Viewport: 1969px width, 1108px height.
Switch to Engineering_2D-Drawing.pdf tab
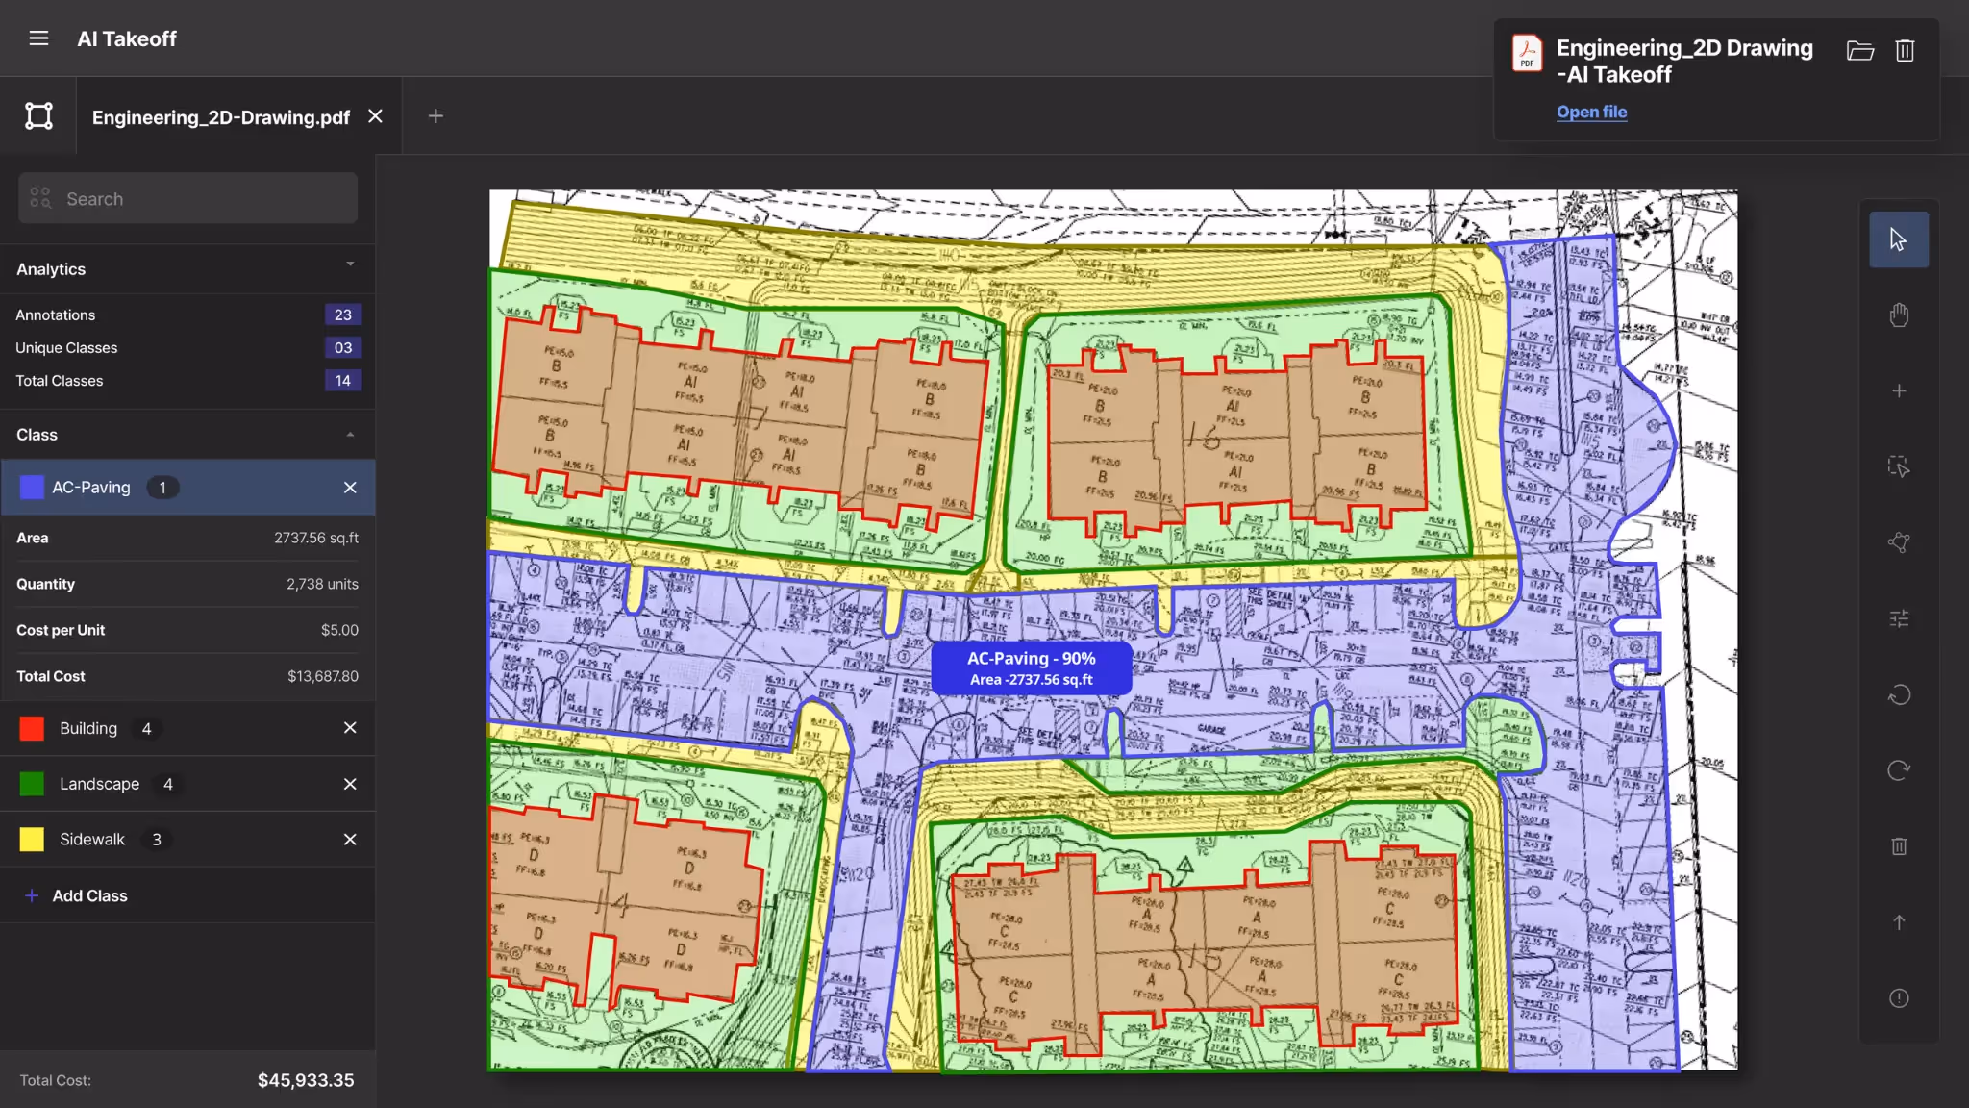220,117
